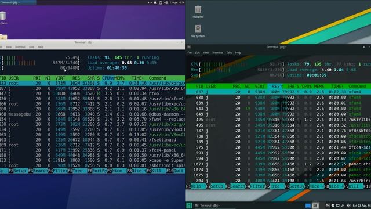Screen dimensions: 371x209
Task: Click F2 Setup in right htop
Action: tap(215, 186)
